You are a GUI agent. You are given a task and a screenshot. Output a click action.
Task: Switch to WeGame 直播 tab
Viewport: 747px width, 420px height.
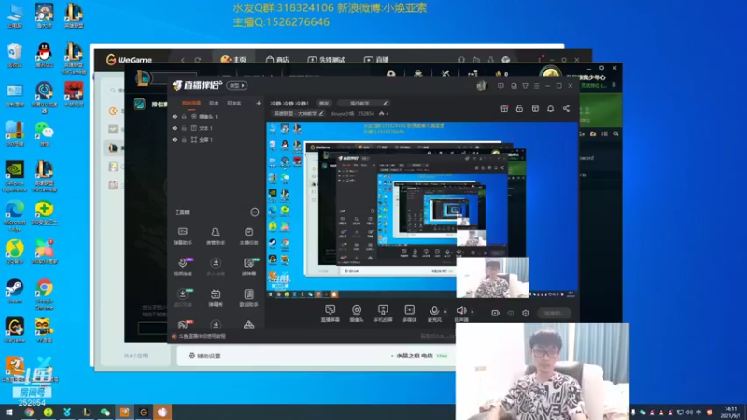pyautogui.click(x=376, y=59)
